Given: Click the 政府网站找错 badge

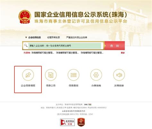Looking at the screenshot, I should click(67, 122).
